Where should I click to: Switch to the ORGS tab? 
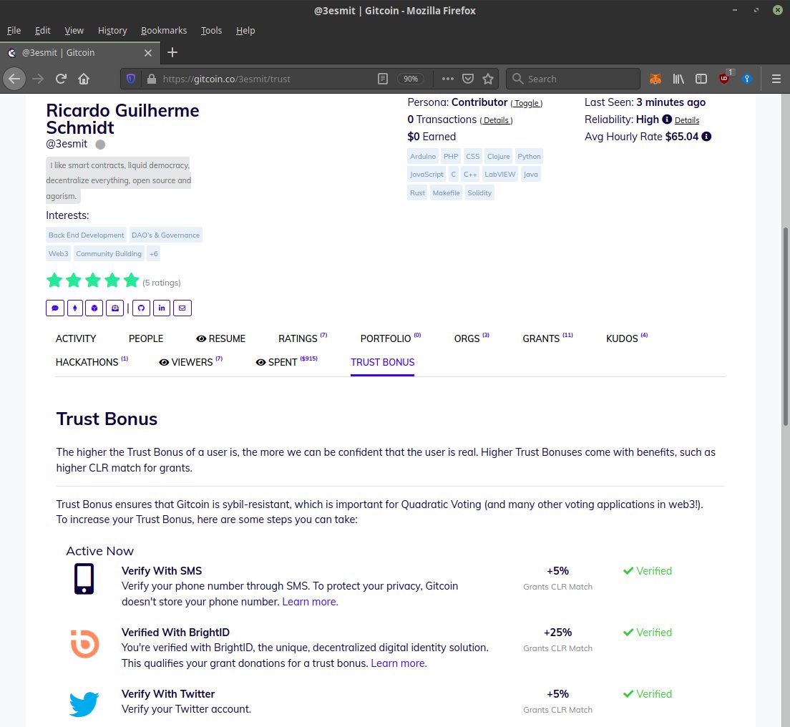tap(472, 338)
